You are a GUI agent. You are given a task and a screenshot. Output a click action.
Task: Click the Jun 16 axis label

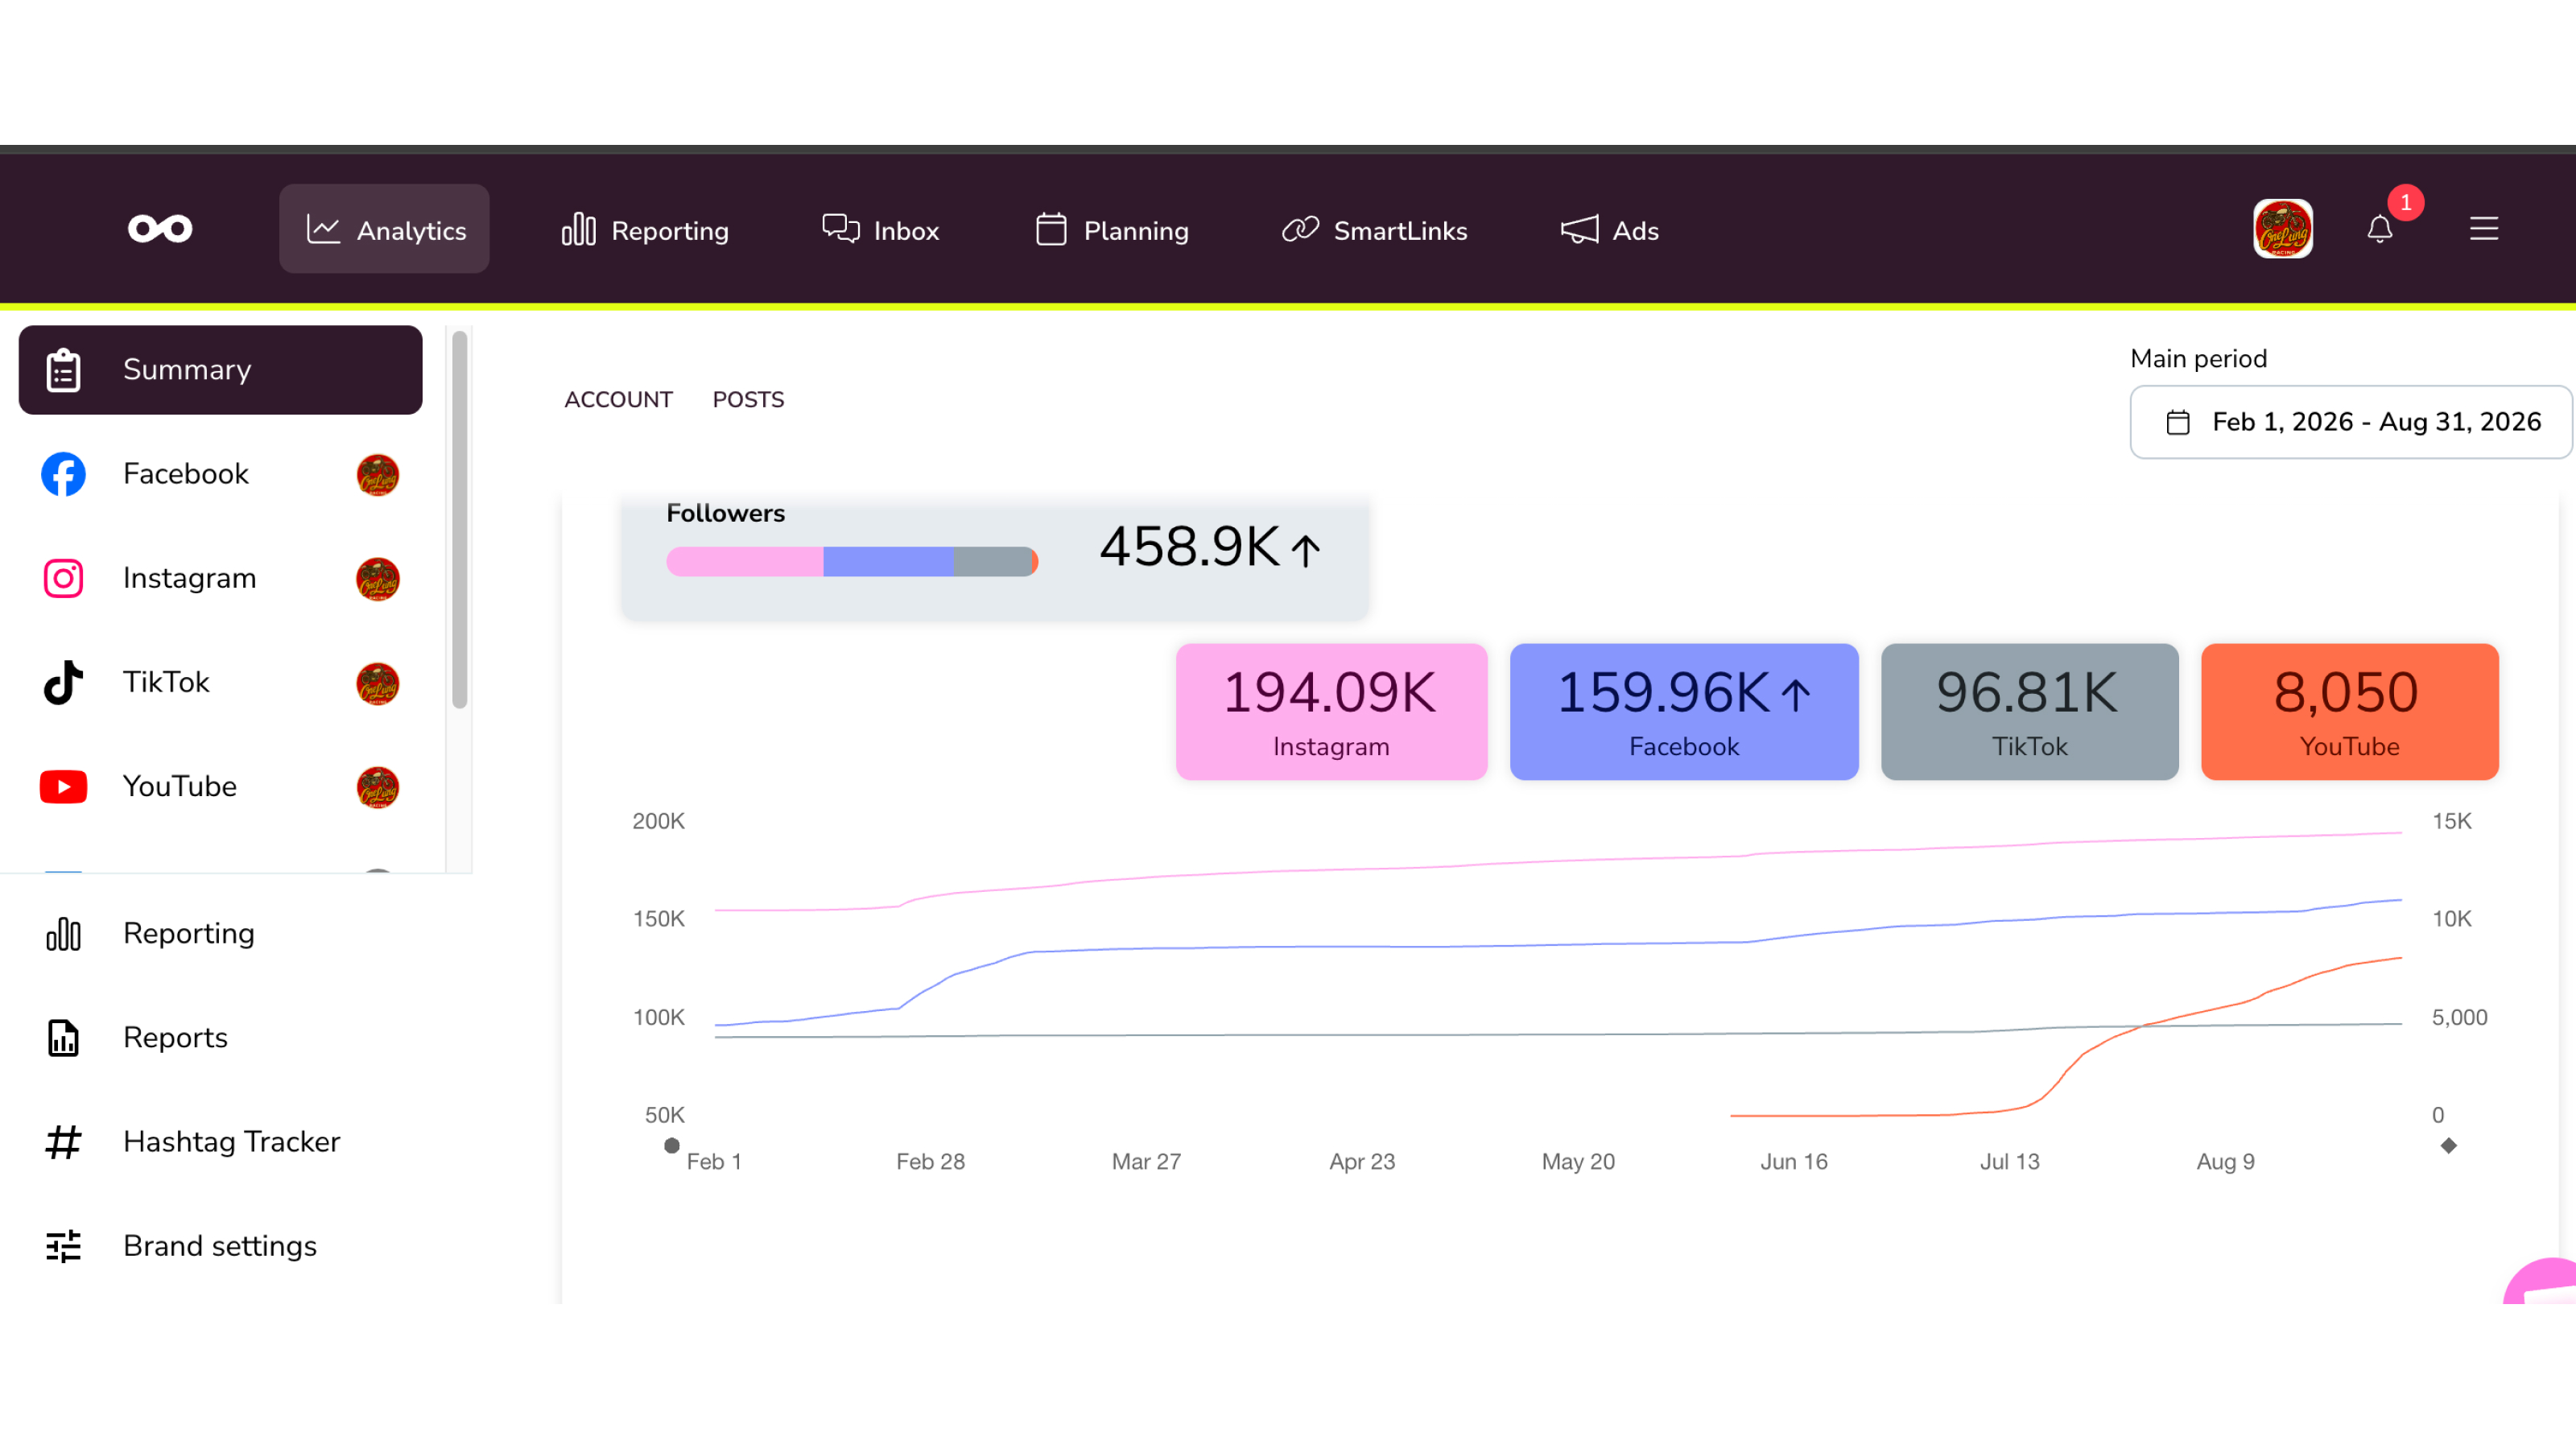1794,1162
